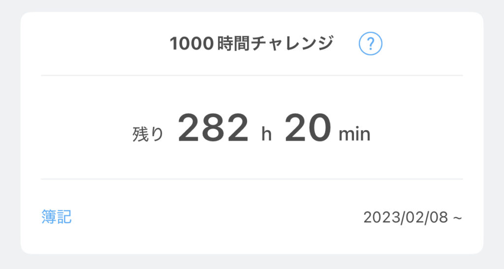504x269 pixels.
Task: Click the gray background above the card
Action: point(252,5)
